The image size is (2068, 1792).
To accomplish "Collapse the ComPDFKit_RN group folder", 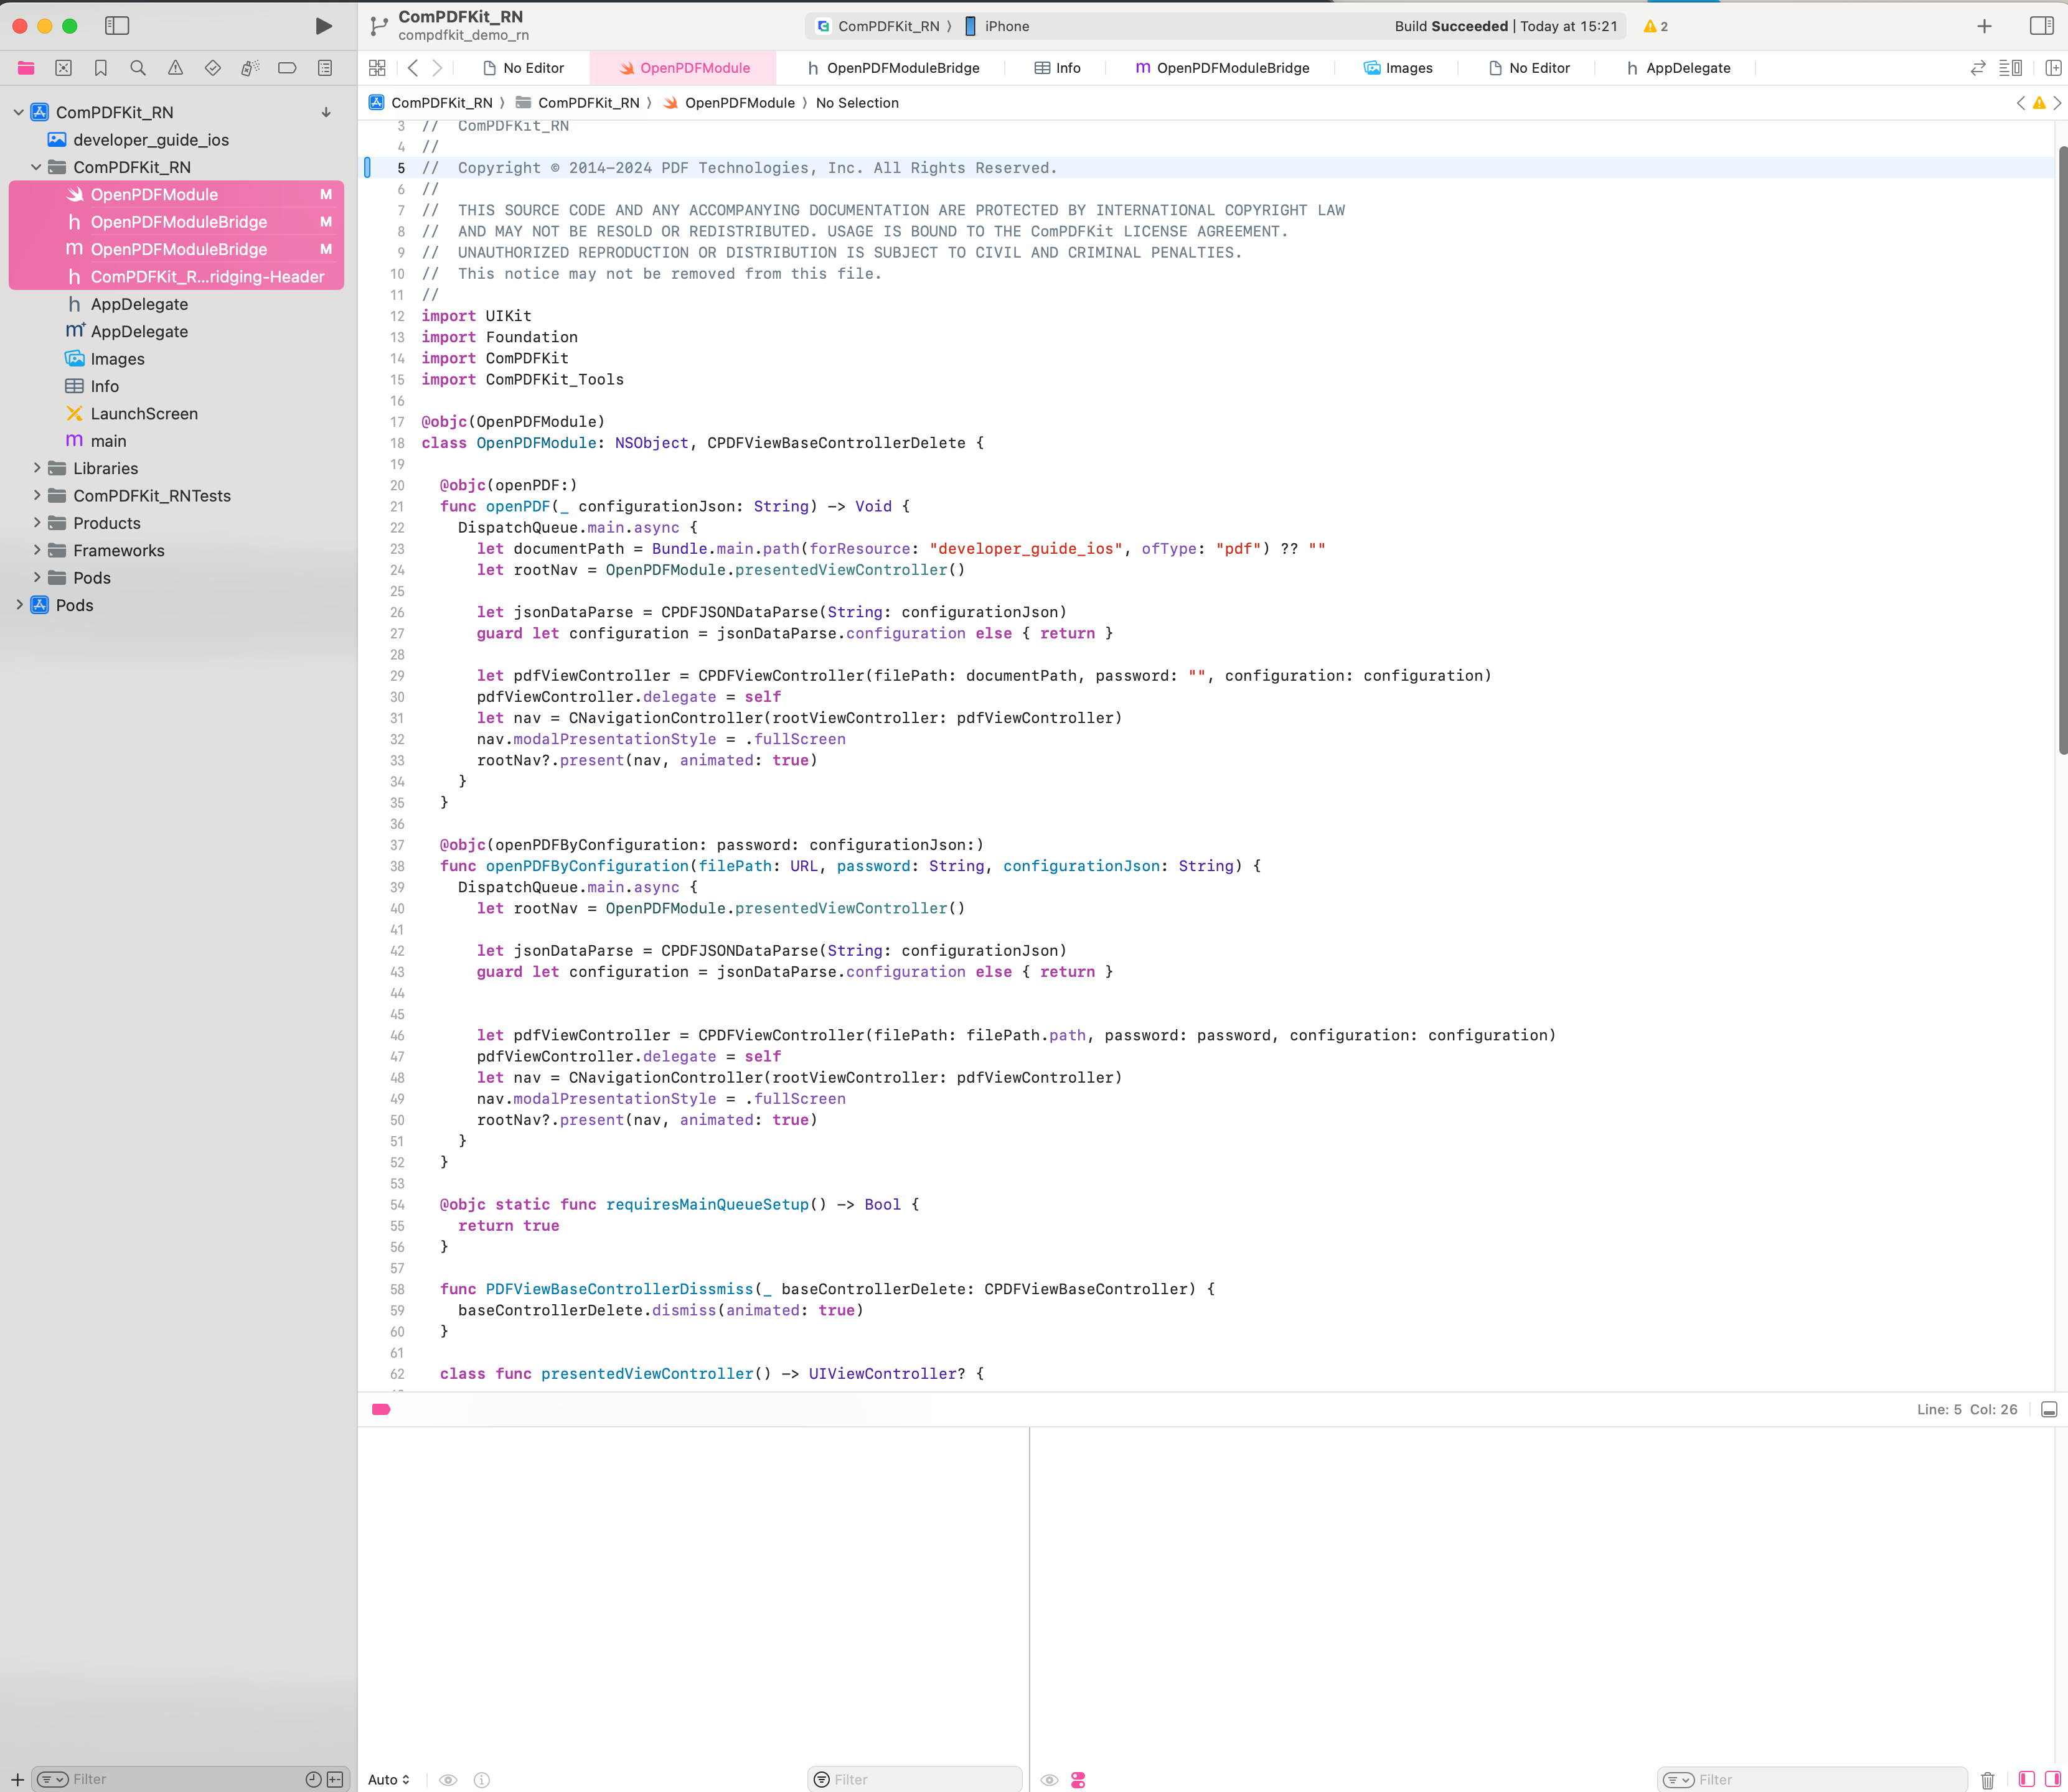I will point(37,167).
